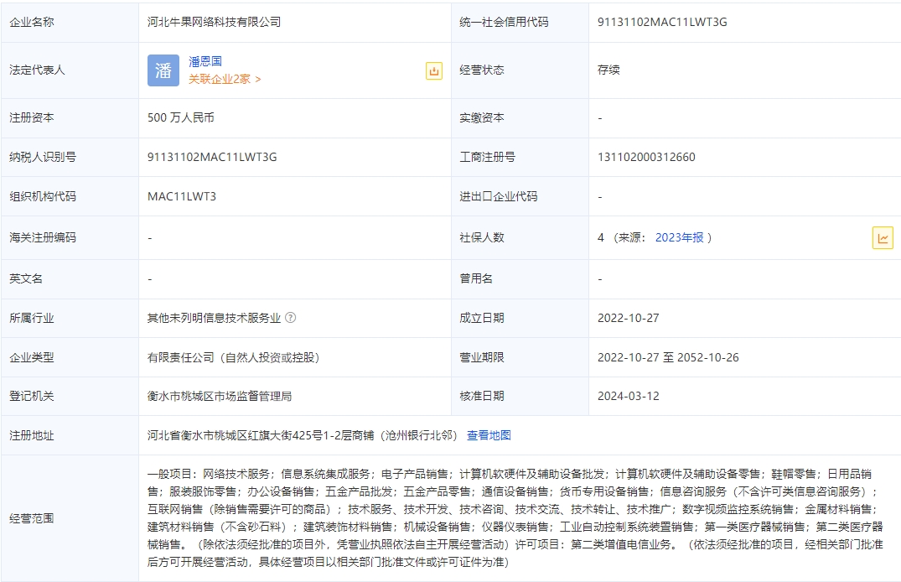Viewport: 901px width, 582px height.
Task: Open the 2023年报 source link
Action: point(679,237)
